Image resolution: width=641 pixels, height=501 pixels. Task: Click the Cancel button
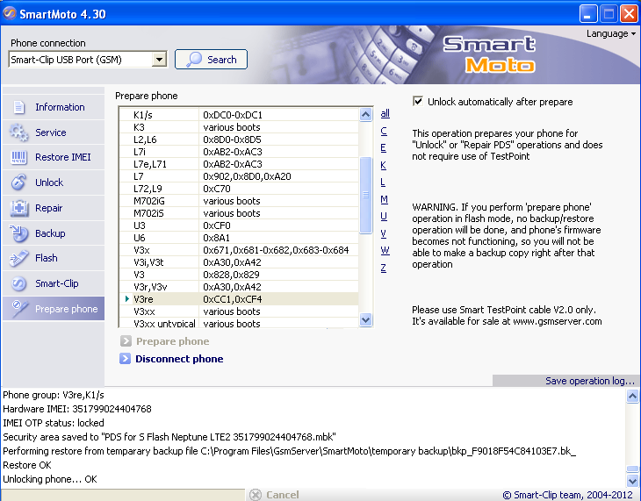[x=275, y=495]
